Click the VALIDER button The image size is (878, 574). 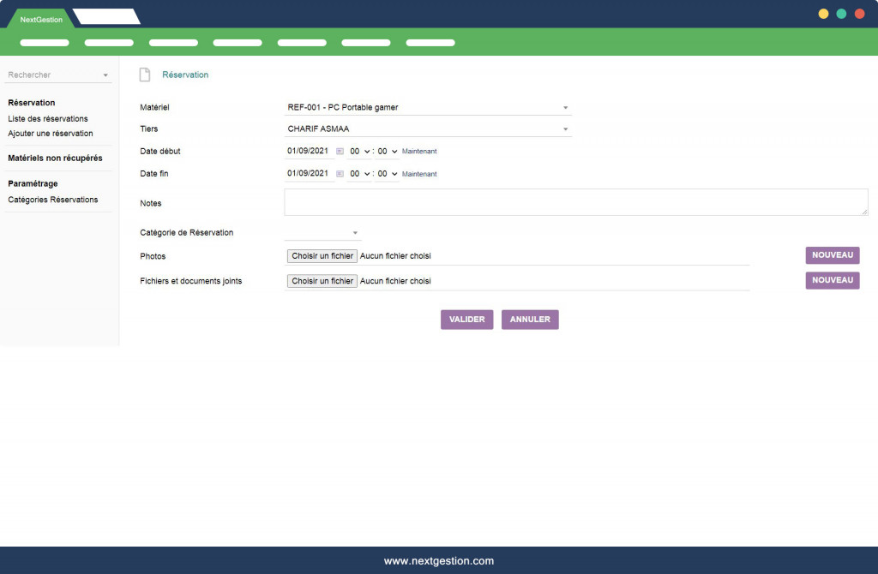[x=466, y=320]
